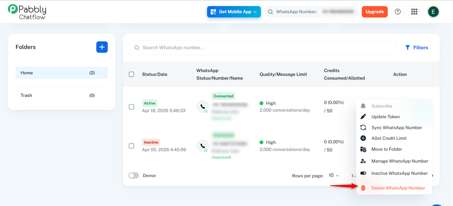The height and width of the screenshot is (206, 453).
Task: Click the Subscribe menu entry
Action: pos(394,106)
